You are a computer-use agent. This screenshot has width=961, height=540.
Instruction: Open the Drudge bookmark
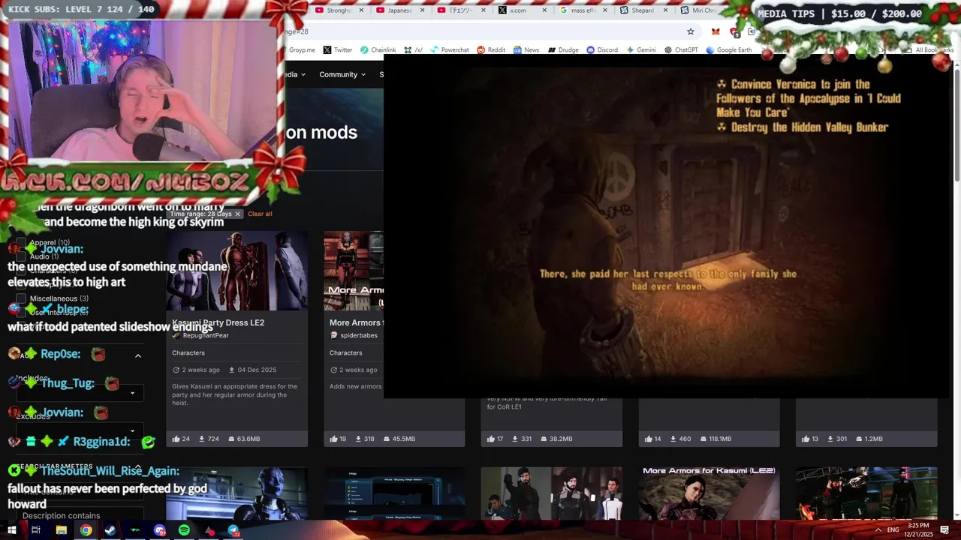(x=562, y=50)
